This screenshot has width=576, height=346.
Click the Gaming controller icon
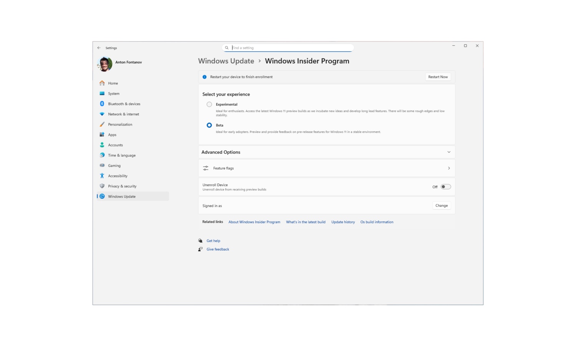pos(102,166)
